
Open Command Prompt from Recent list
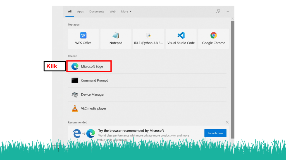(x=94, y=81)
